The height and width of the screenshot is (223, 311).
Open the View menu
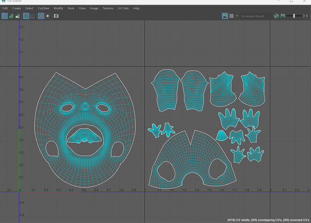tap(82, 8)
